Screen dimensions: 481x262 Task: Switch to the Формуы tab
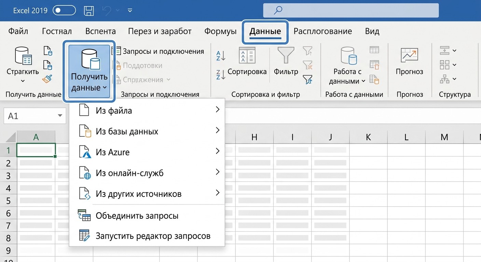pyautogui.click(x=220, y=31)
